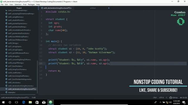Click the cursor position 15:48 in the status bar
The width and height of the screenshot is (188, 105).
click(x=33, y=97)
